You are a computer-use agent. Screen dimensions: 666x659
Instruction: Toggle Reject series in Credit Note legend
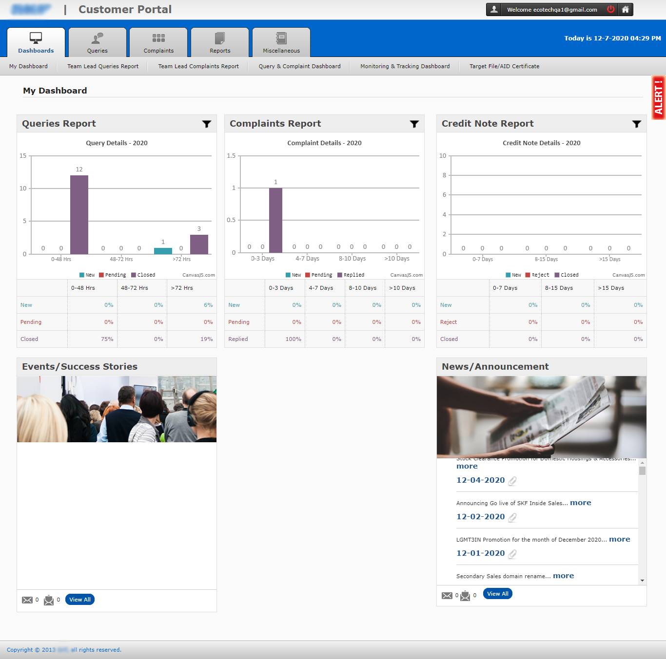537,275
